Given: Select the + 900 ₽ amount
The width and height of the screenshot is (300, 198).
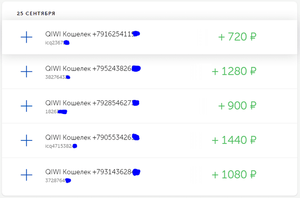Looking at the screenshot, I should tap(237, 106).
